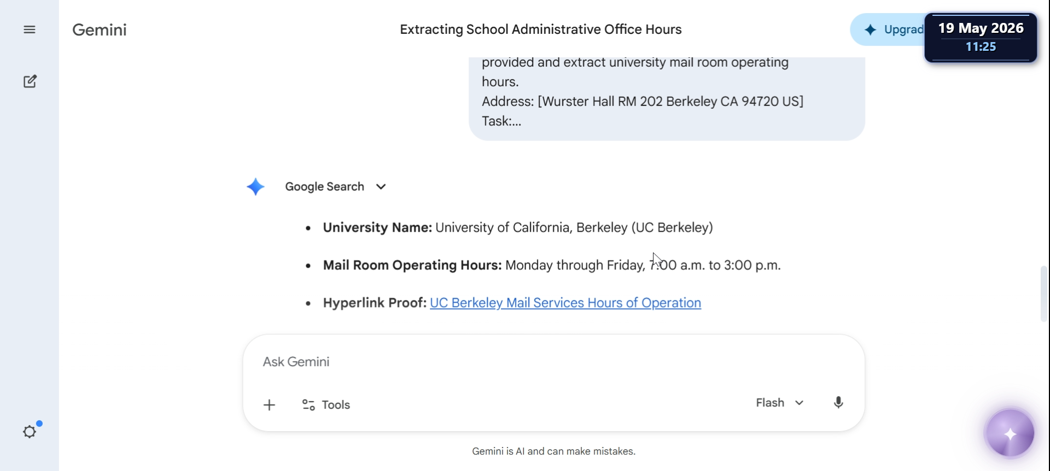Open the Tools menu in prompt box

click(326, 405)
